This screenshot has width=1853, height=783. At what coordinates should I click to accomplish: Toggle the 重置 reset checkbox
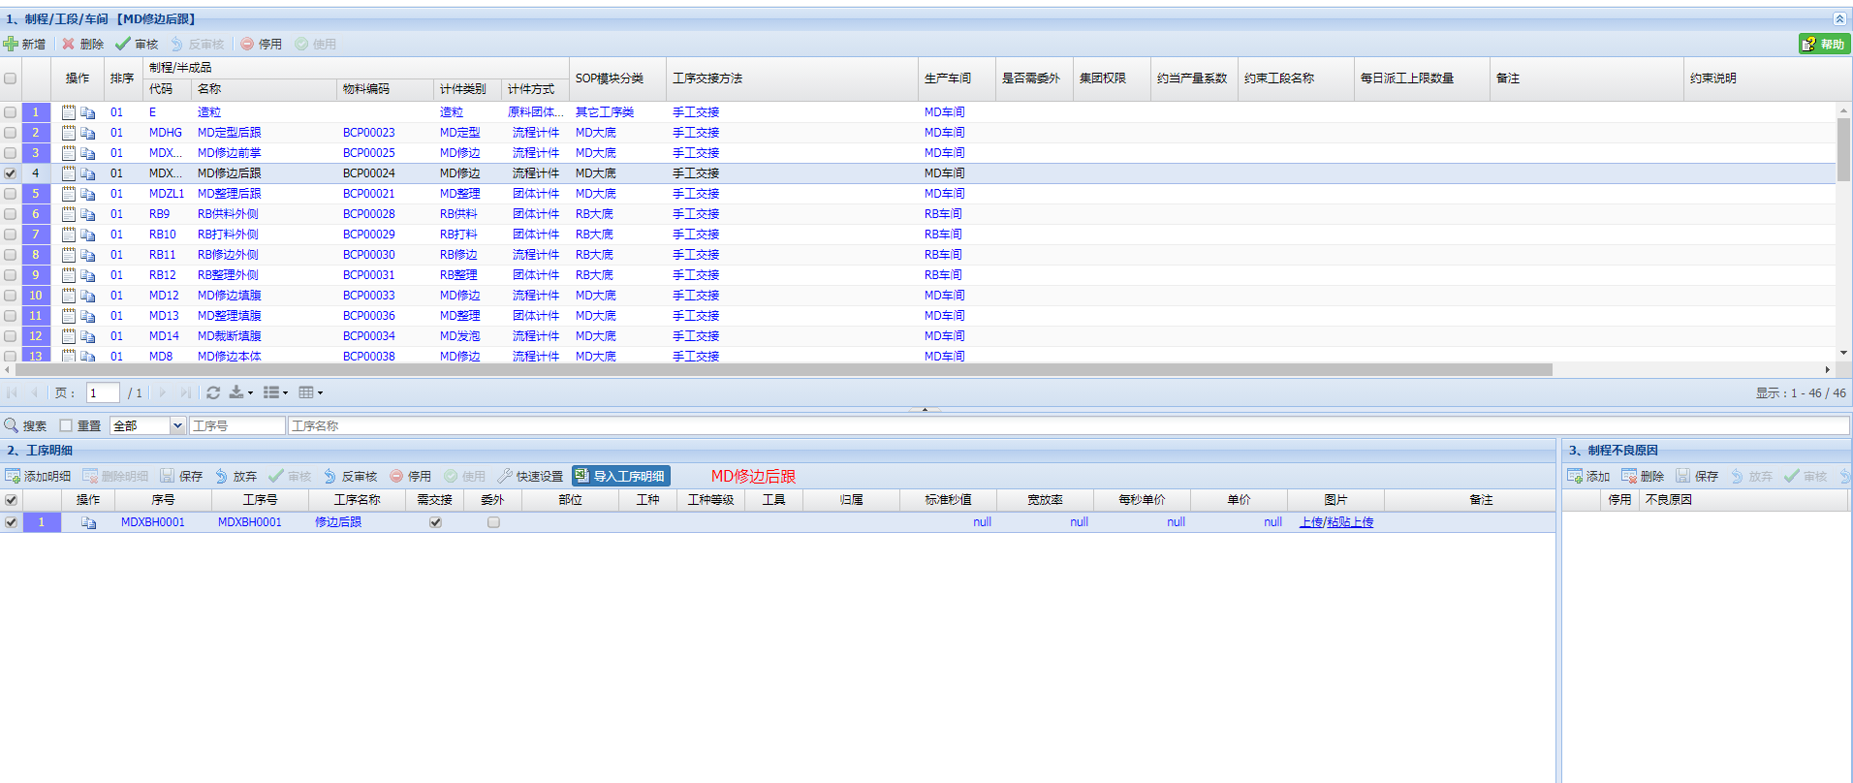tap(66, 425)
